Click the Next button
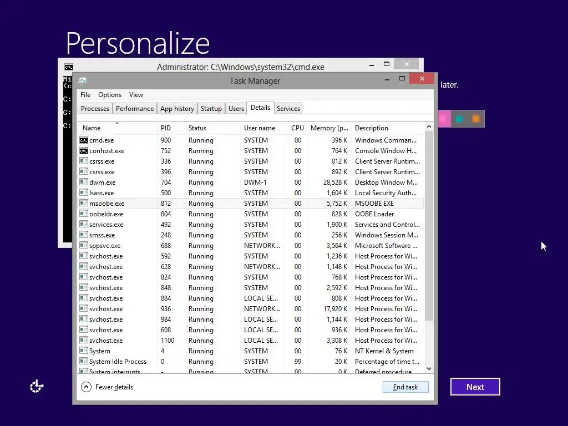The image size is (568, 426). [x=475, y=387]
